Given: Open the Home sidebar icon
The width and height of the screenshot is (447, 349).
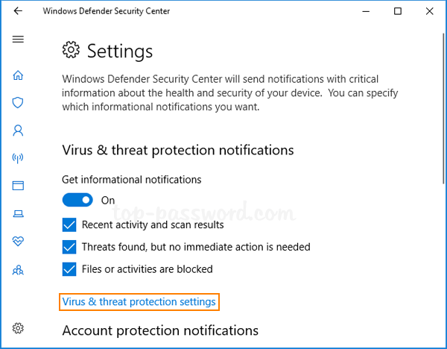Looking at the screenshot, I should click(18, 75).
